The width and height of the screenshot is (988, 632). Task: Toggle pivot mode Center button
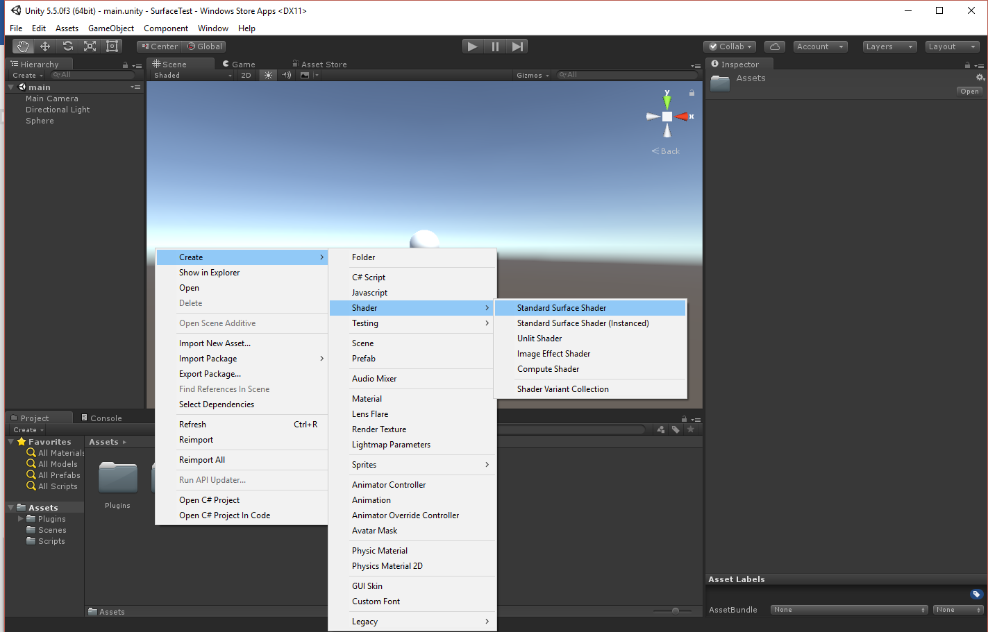point(159,46)
